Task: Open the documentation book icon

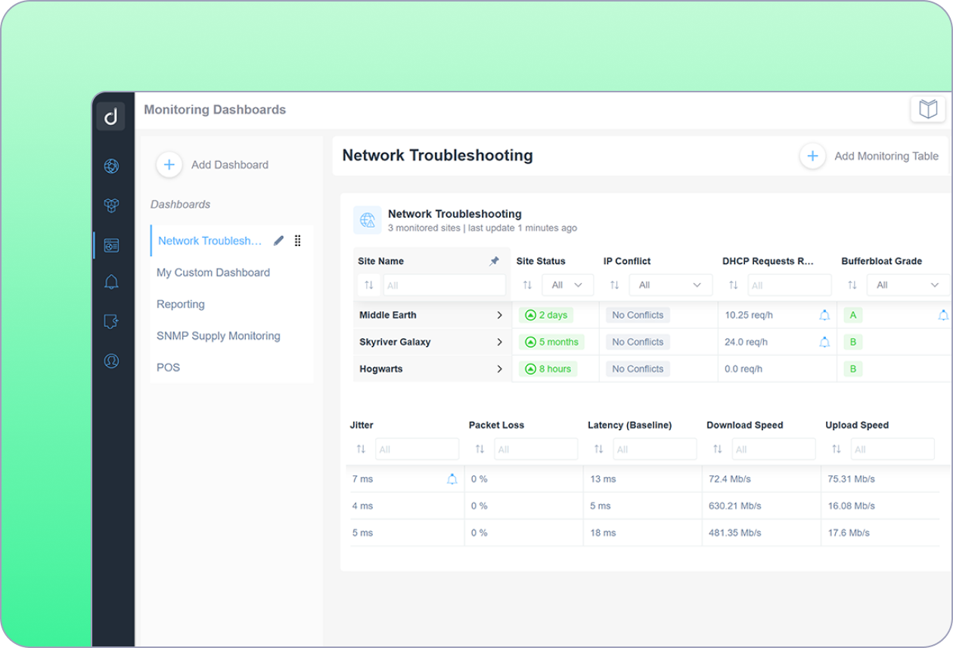Action: click(x=927, y=109)
